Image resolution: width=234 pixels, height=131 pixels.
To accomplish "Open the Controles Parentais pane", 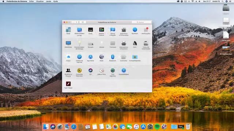I will click(79, 72).
